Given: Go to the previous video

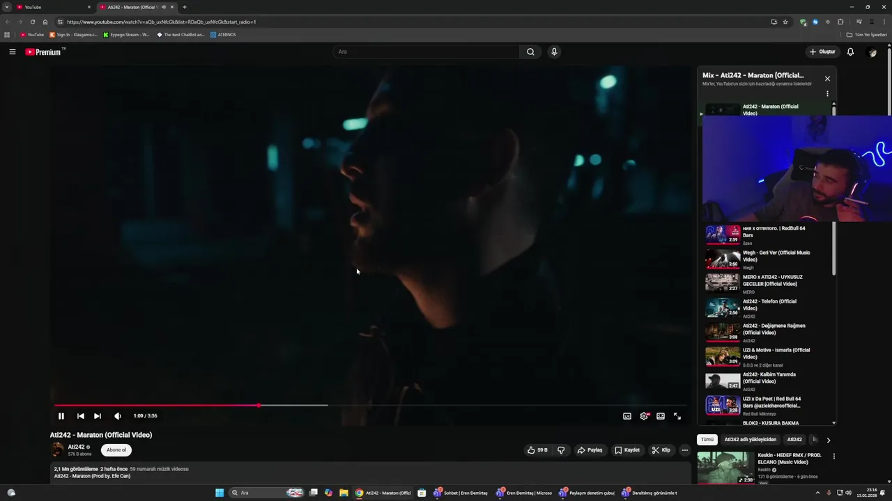Looking at the screenshot, I should point(80,416).
